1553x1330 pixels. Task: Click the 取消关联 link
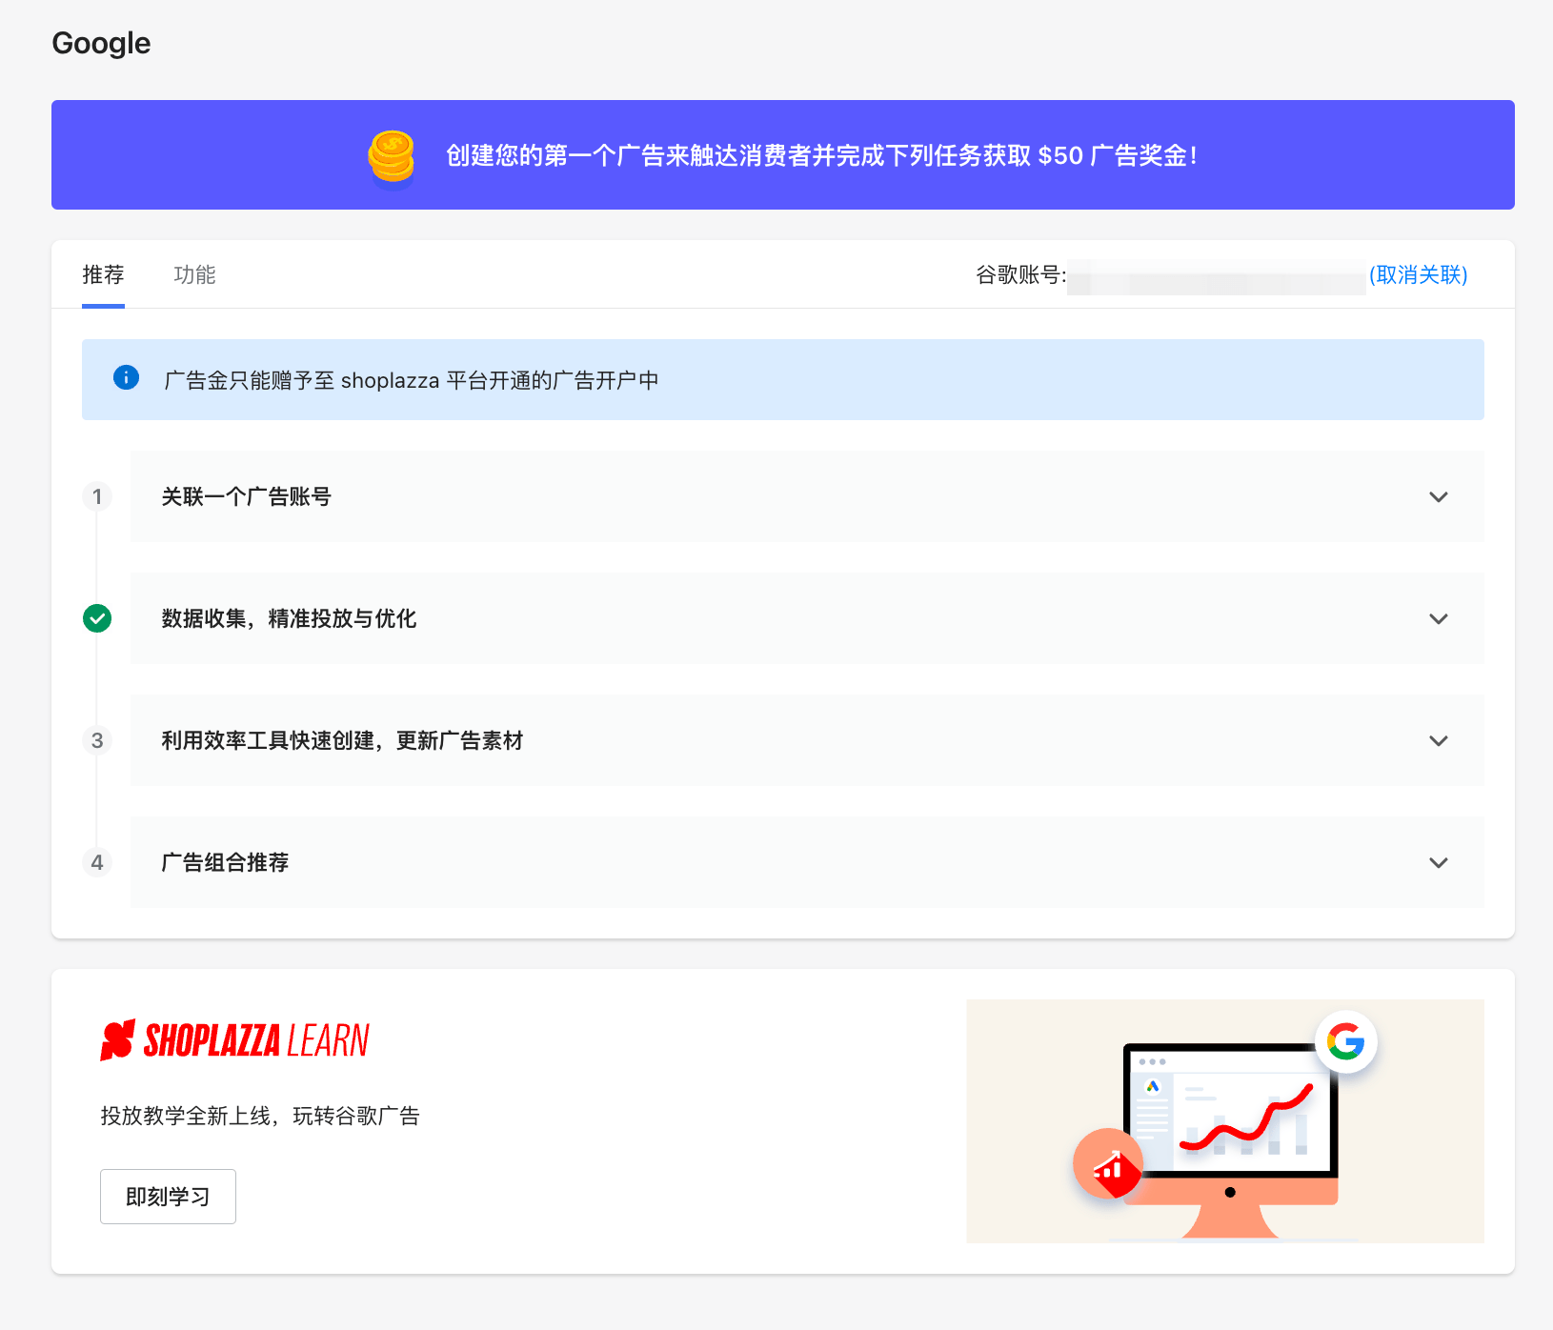[x=1418, y=274]
